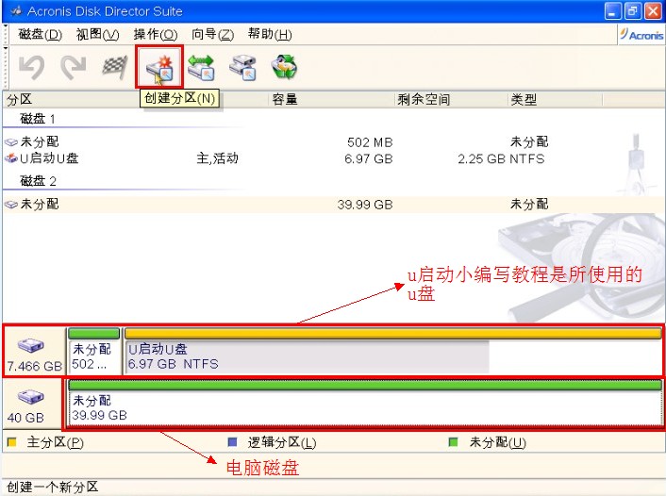Open the 帮助(H) menu
The image size is (666, 496).
pyautogui.click(x=270, y=34)
